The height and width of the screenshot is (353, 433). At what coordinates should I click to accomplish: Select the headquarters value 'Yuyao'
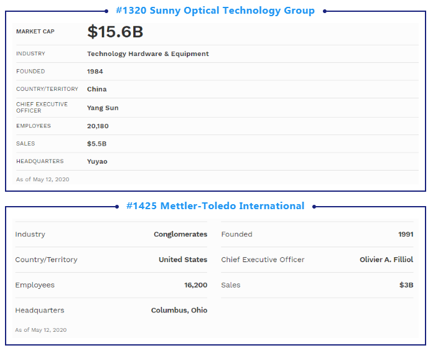coord(97,161)
